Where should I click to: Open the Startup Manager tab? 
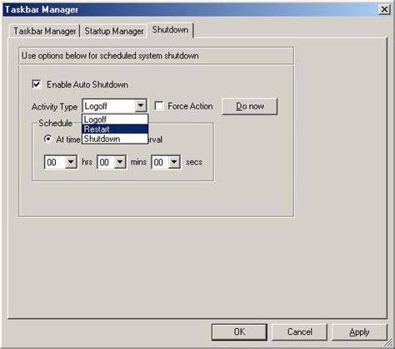(114, 31)
